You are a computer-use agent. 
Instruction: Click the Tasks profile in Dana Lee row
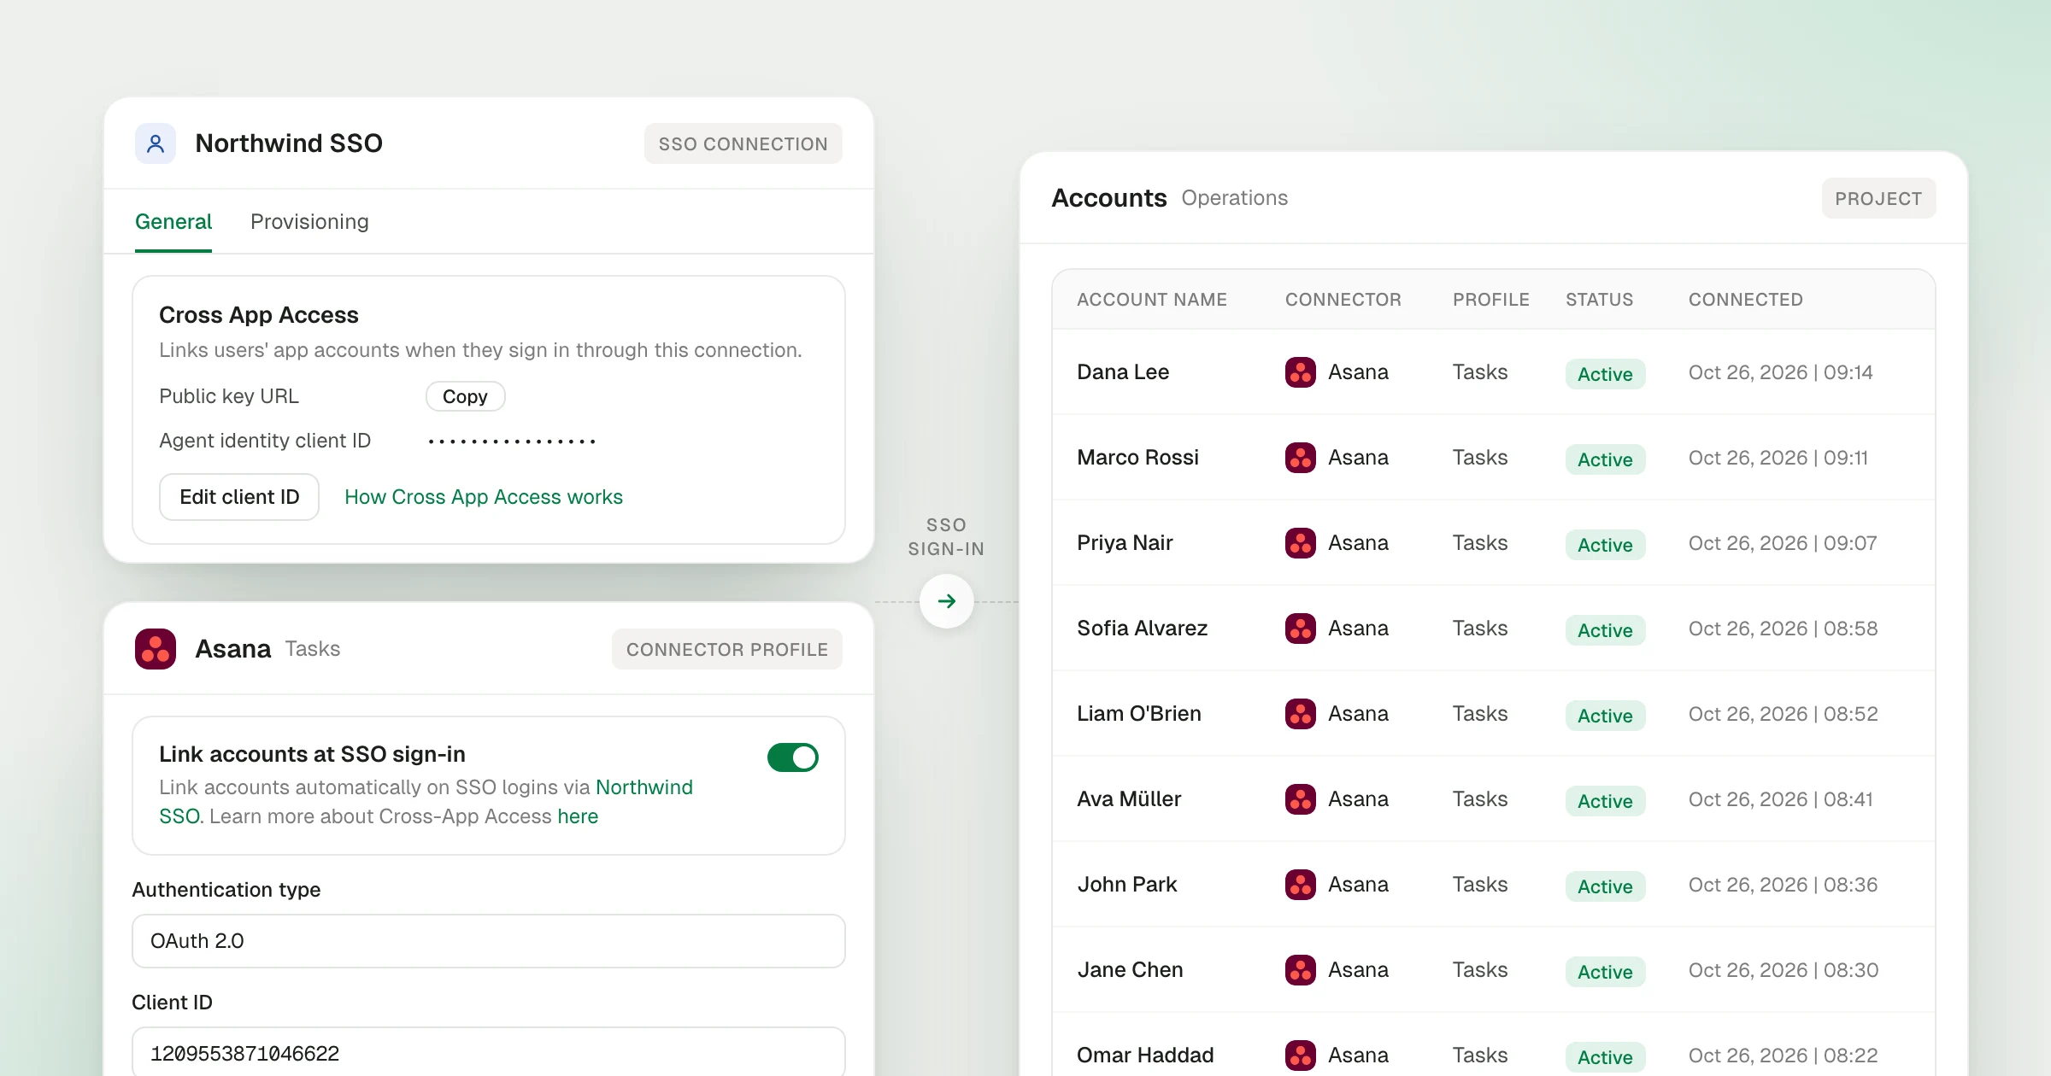pos(1480,372)
